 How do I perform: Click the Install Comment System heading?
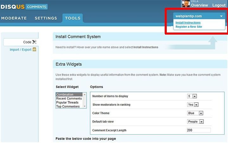pyautogui.click(x=78, y=37)
